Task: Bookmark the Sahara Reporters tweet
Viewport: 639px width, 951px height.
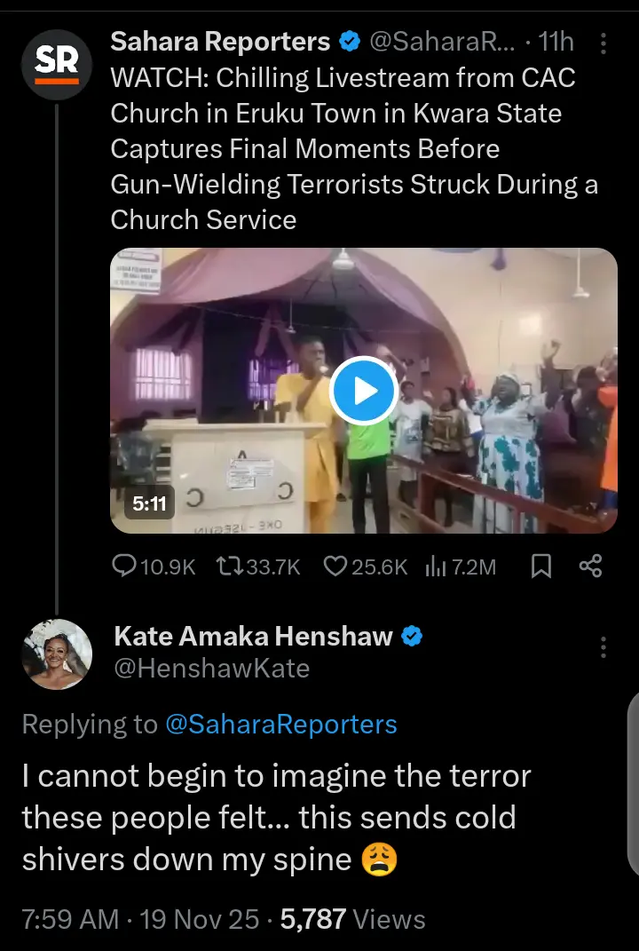Action: pos(540,567)
